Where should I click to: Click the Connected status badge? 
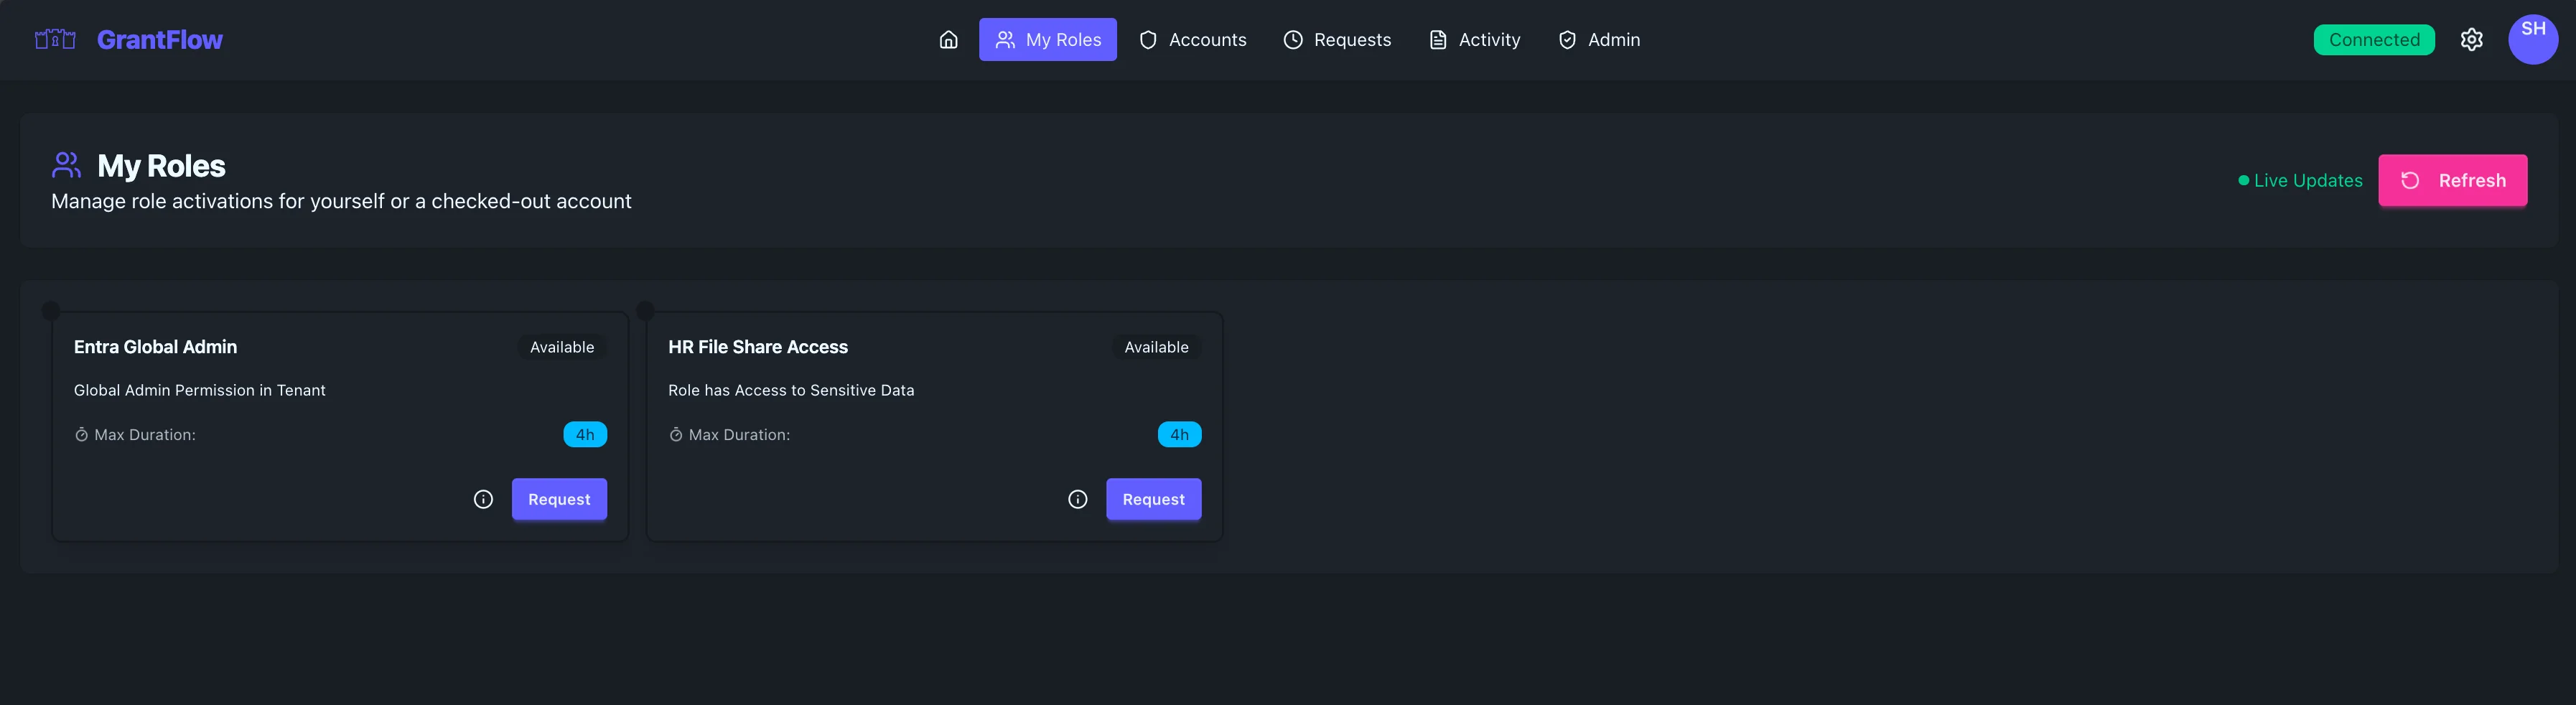coord(2374,39)
